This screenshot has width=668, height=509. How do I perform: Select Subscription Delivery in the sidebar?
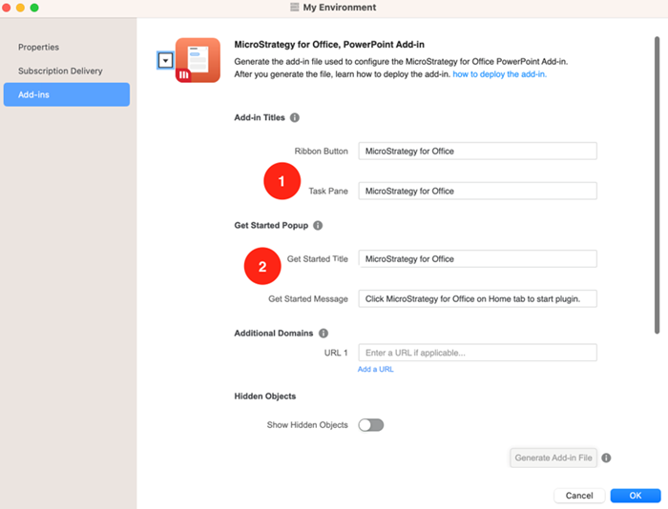(x=60, y=71)
